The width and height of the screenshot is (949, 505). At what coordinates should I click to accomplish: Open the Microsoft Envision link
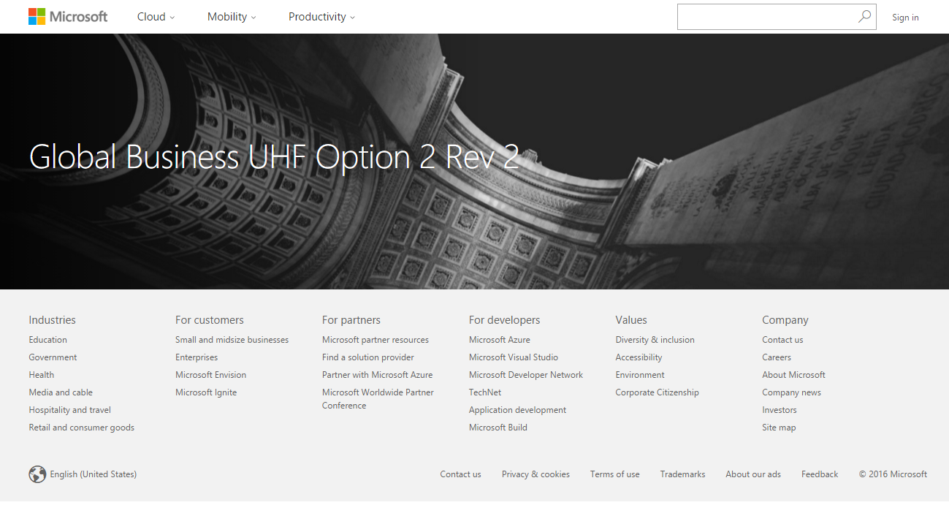click(x=210, y=375)
